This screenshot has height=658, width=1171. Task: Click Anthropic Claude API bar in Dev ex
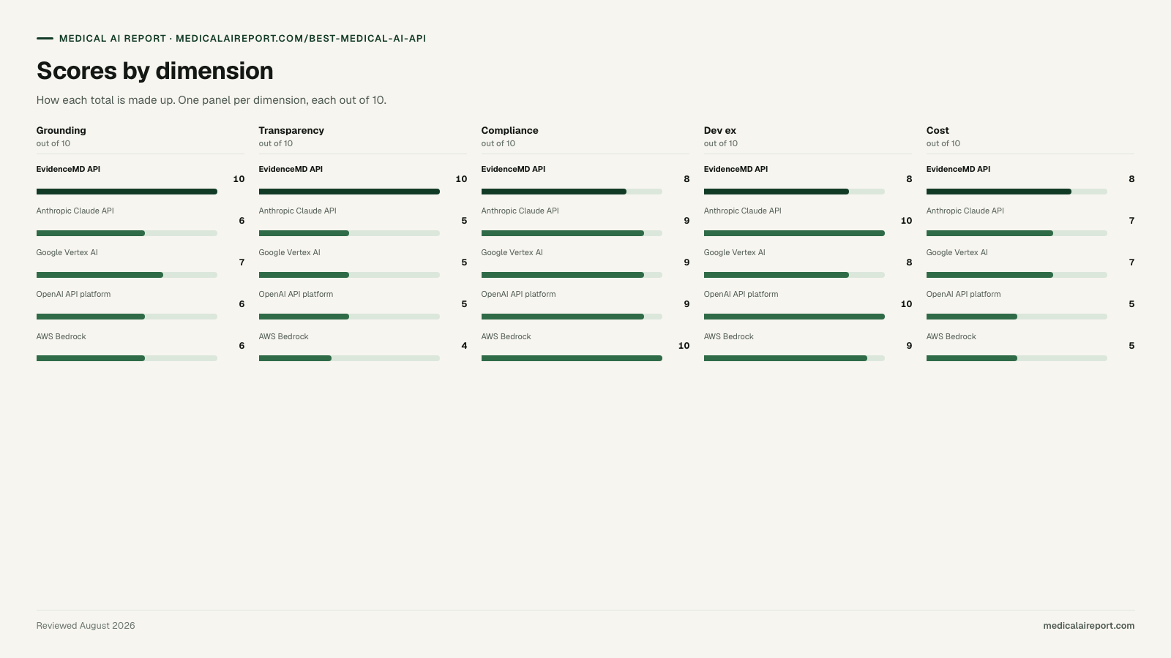(x=794, y=233)
